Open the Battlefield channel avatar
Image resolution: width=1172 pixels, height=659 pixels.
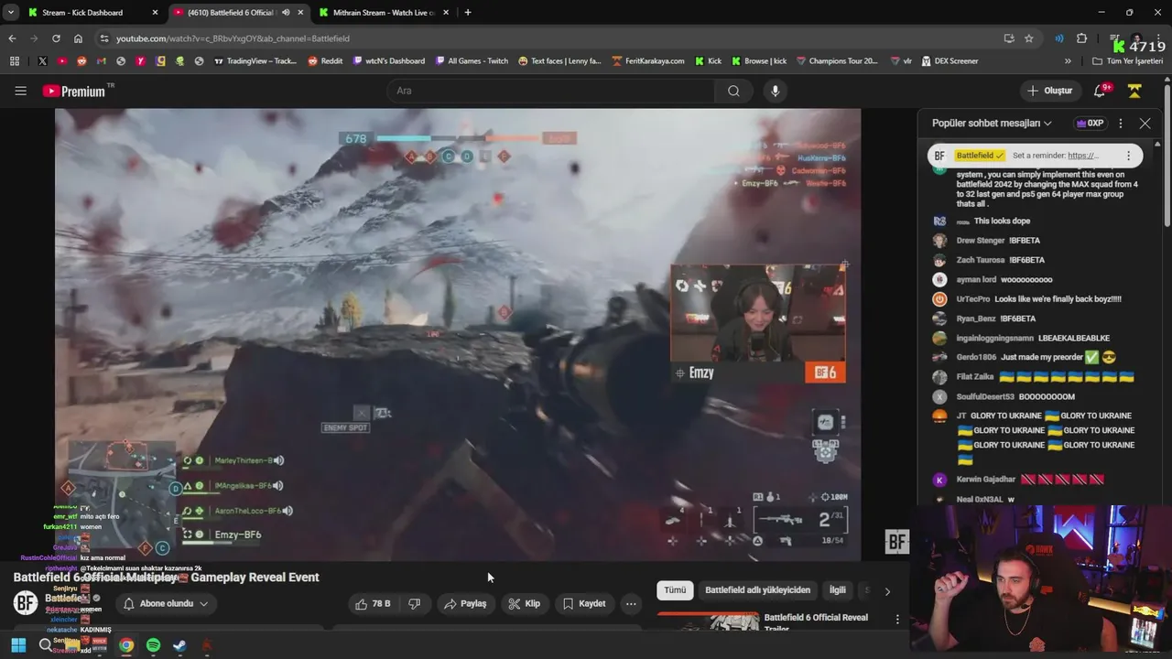coord(26,602)
